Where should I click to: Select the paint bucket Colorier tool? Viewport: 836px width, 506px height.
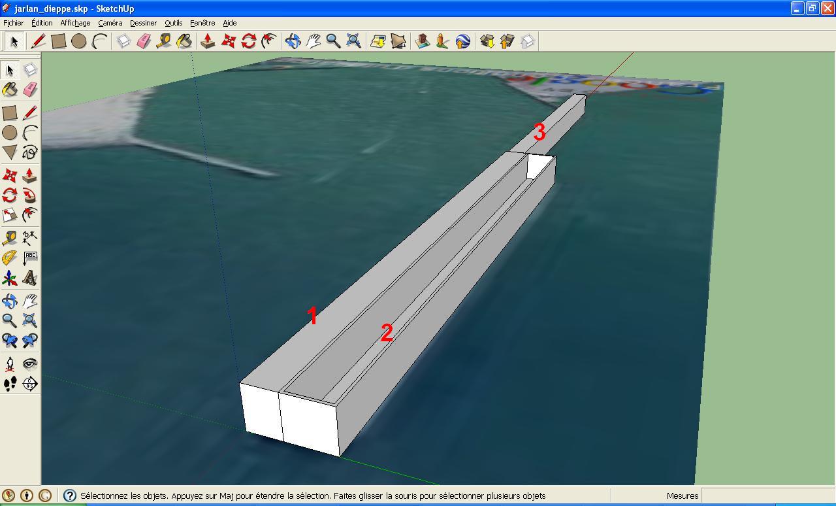184,41
